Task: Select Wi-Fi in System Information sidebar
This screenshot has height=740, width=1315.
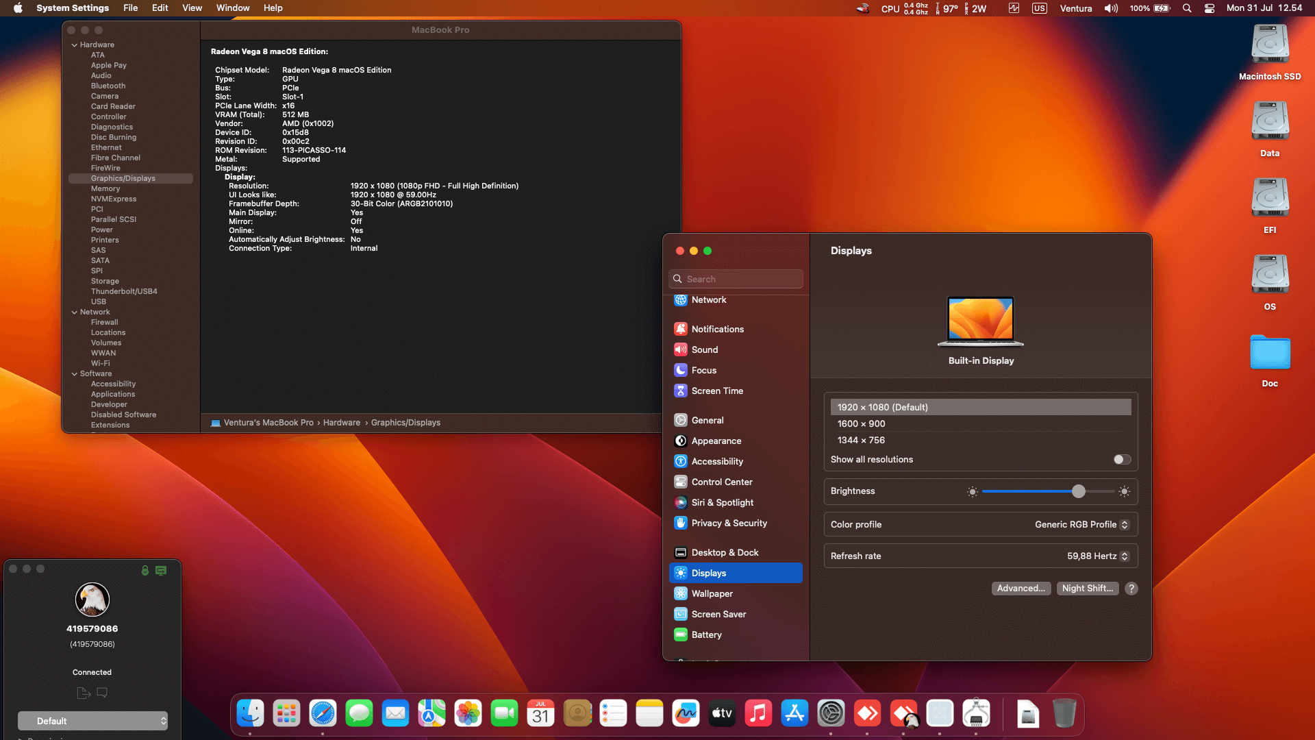Action: [101, 364]
